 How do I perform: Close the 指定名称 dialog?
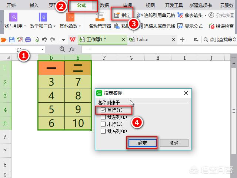click(186, 93)
